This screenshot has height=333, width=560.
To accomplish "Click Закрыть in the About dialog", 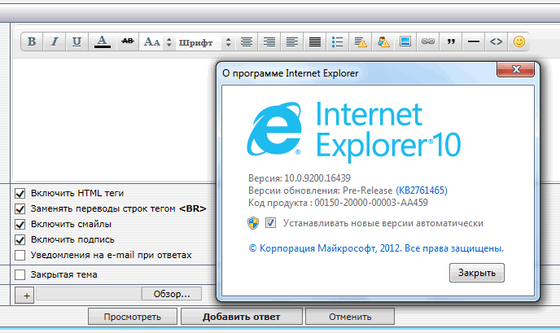I will pos(477,273).
